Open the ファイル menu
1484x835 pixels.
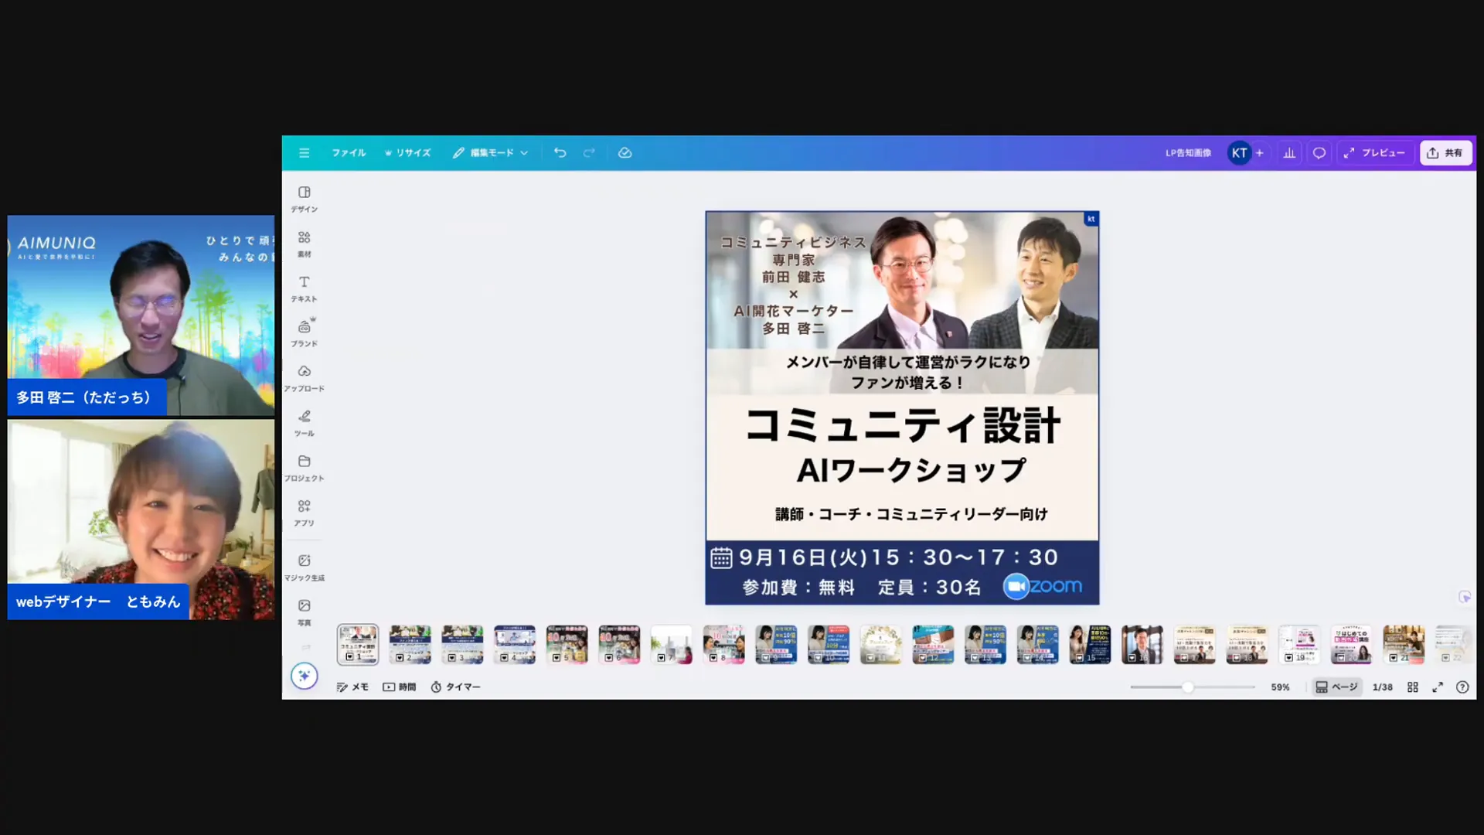tap(349, 153)
